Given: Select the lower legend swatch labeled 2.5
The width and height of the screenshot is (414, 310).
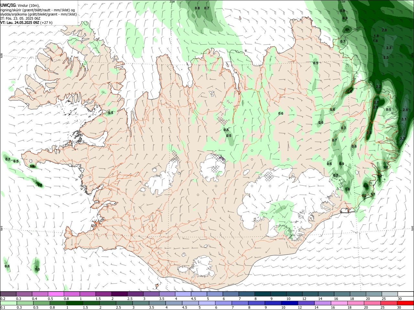Looking at the screenshot, I should point(125,303).
